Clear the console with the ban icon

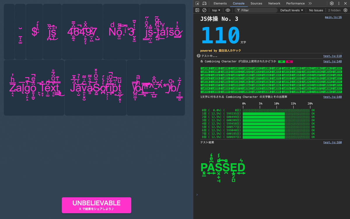[204, 10]
